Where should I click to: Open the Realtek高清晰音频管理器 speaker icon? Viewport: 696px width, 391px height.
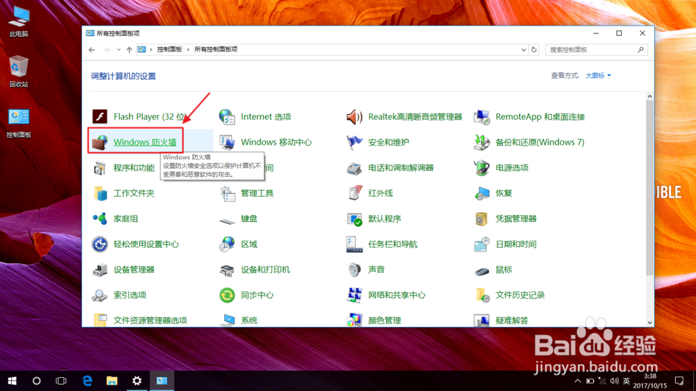354,117
